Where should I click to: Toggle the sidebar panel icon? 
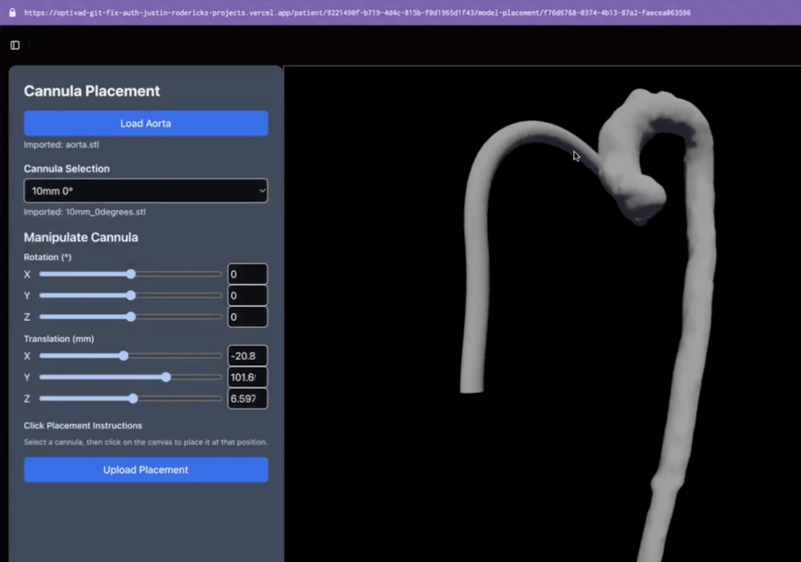(x=15, y=45)
